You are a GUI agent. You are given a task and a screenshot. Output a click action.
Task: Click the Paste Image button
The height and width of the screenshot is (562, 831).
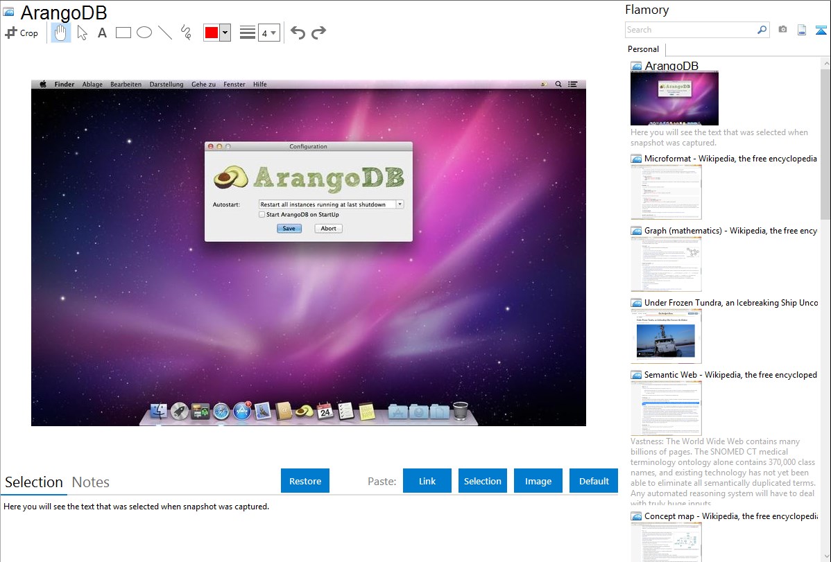coord(538,481)
